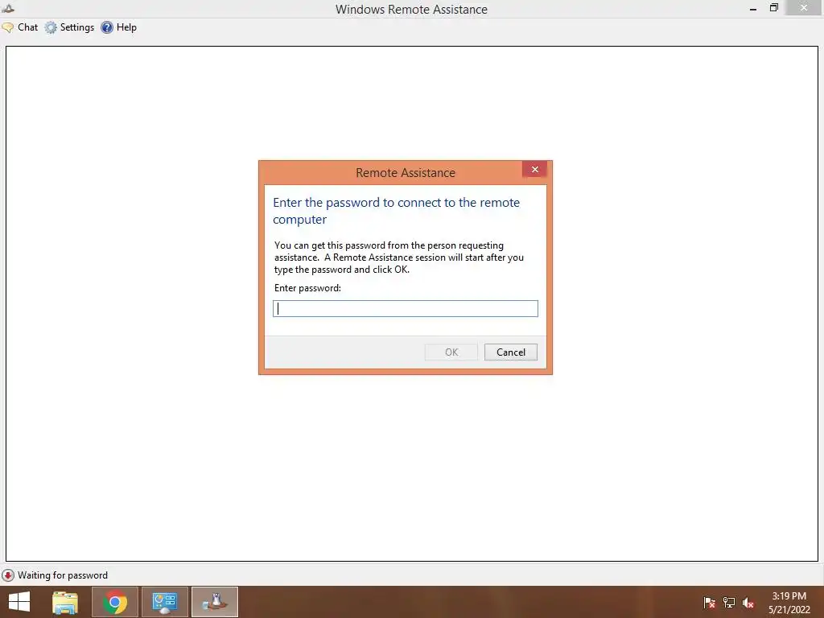The width and height of the screenshot is (824, 618).
Task: Open Settings in Remote Assistance toolbar
Action: 69,27
